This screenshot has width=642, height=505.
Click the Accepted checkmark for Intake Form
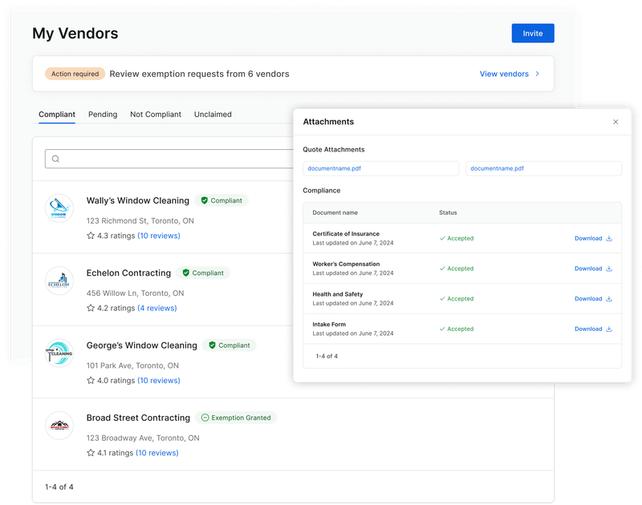(442, 329)
